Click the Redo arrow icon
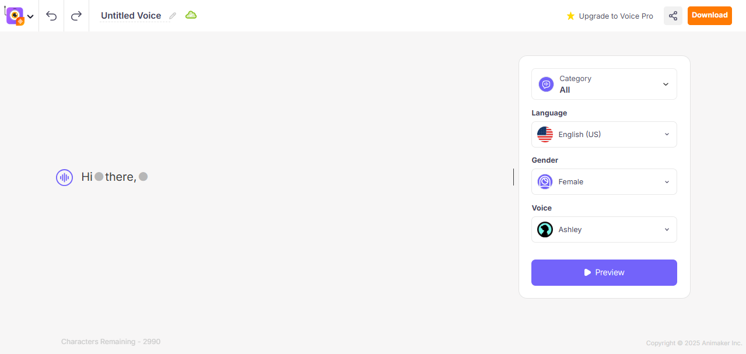Screen dimensions: 746x354 click(x=76, y=16)
